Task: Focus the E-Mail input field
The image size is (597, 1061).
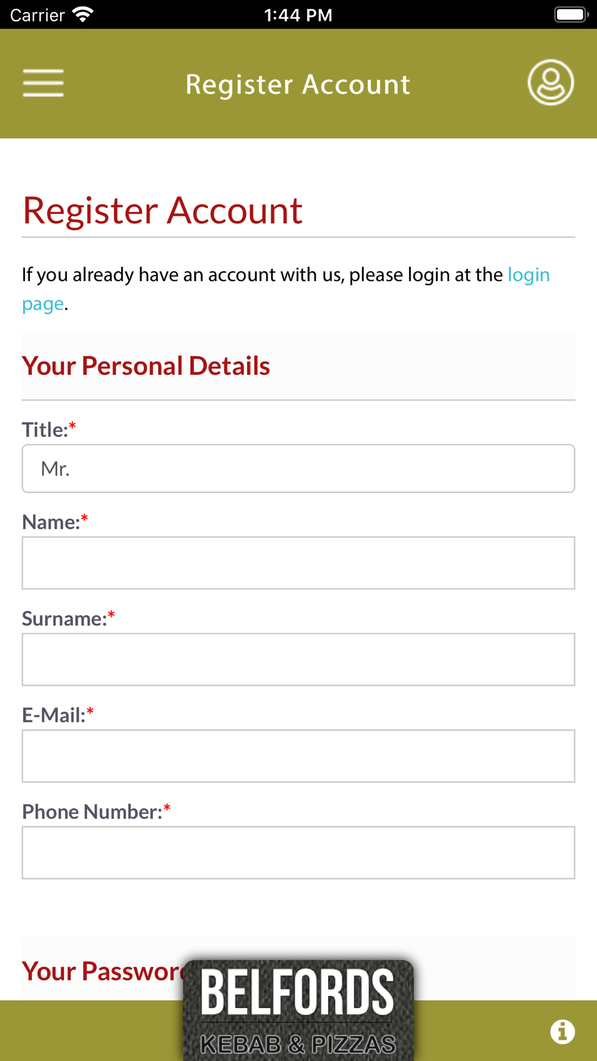Action: pos(298,756)
